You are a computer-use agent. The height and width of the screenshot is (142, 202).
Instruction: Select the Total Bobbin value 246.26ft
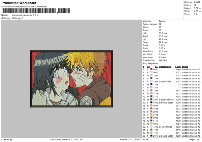163,60
